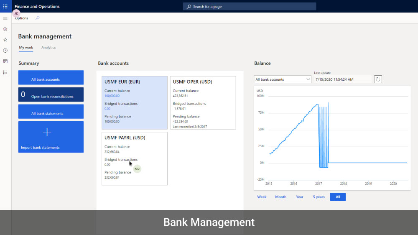Show balance chart for Month
418x235 pixels.
point(281,197)
